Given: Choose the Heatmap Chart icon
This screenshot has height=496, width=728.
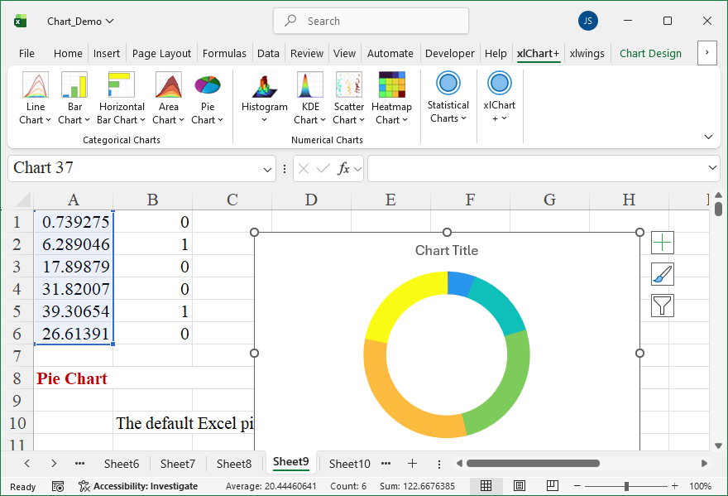Looking at the screenshot, I should [391, 86].
